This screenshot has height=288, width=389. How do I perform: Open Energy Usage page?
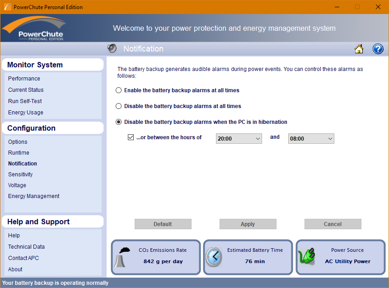tap(26, 113)
